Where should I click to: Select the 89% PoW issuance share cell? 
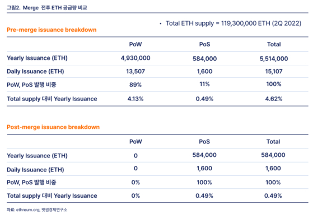pyautogui.click(x=136, y=85)
